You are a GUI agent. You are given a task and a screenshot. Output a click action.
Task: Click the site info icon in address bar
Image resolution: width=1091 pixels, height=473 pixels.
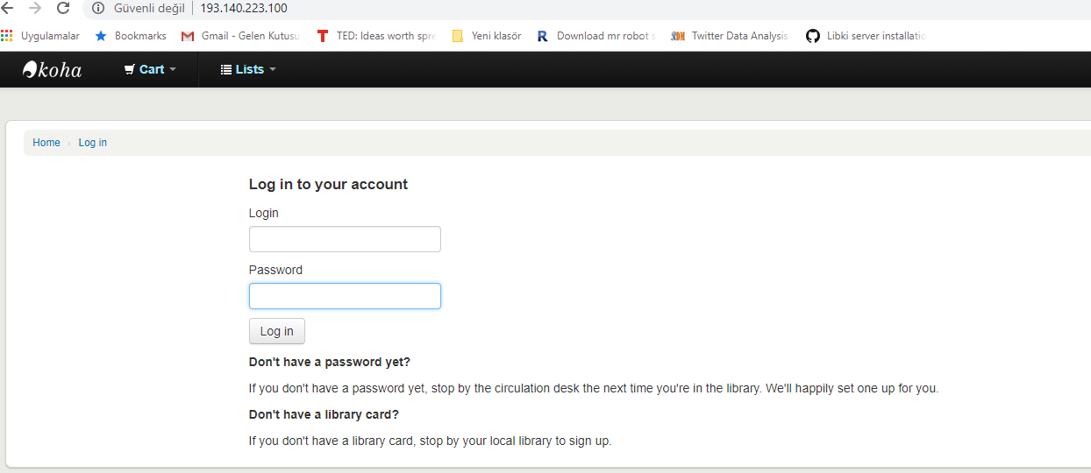pos(98,8)
